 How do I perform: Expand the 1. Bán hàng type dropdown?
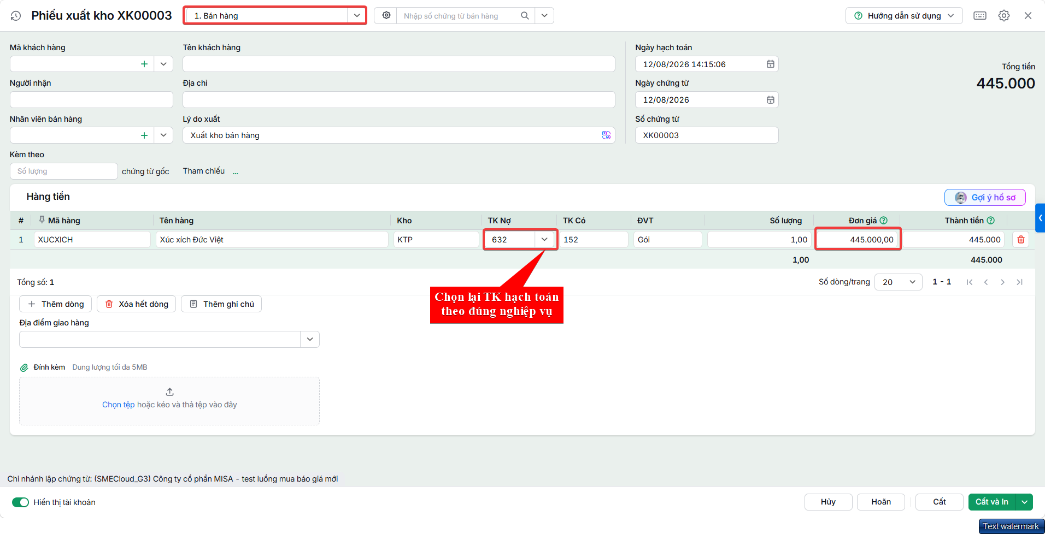coord(357,16)
